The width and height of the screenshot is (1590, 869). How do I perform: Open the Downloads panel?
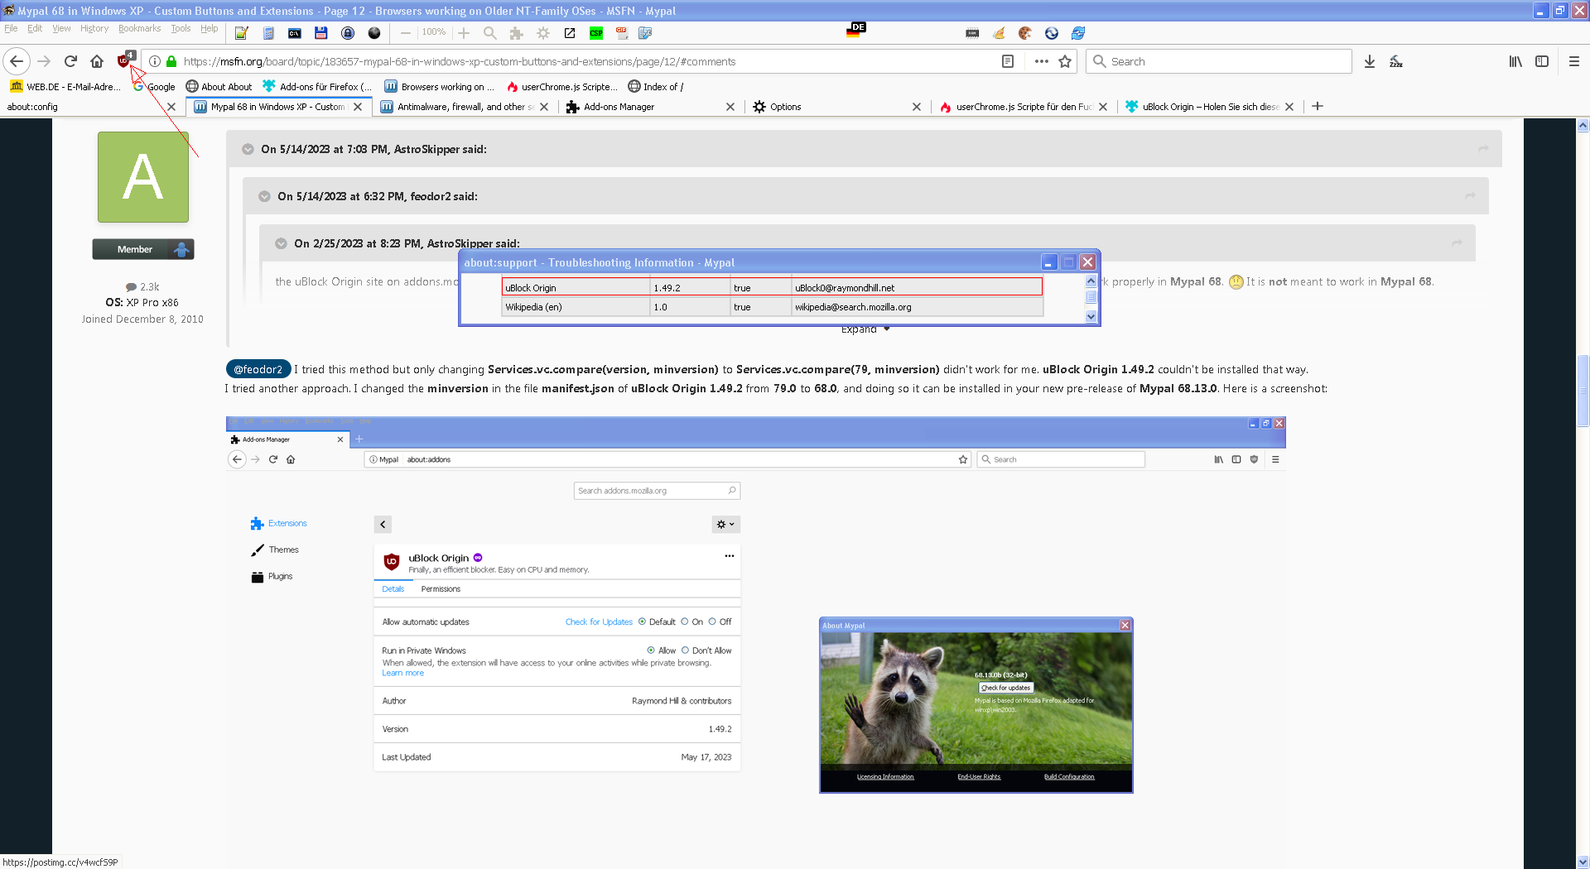(x=1370, y=61)
